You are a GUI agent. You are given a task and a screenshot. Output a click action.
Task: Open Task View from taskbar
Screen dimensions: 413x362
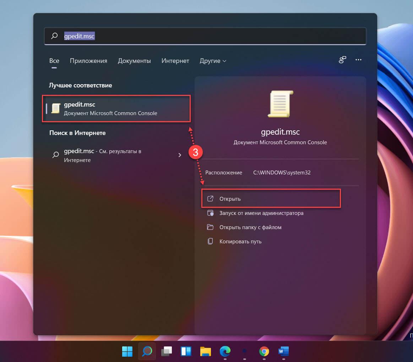click(167, 351)
